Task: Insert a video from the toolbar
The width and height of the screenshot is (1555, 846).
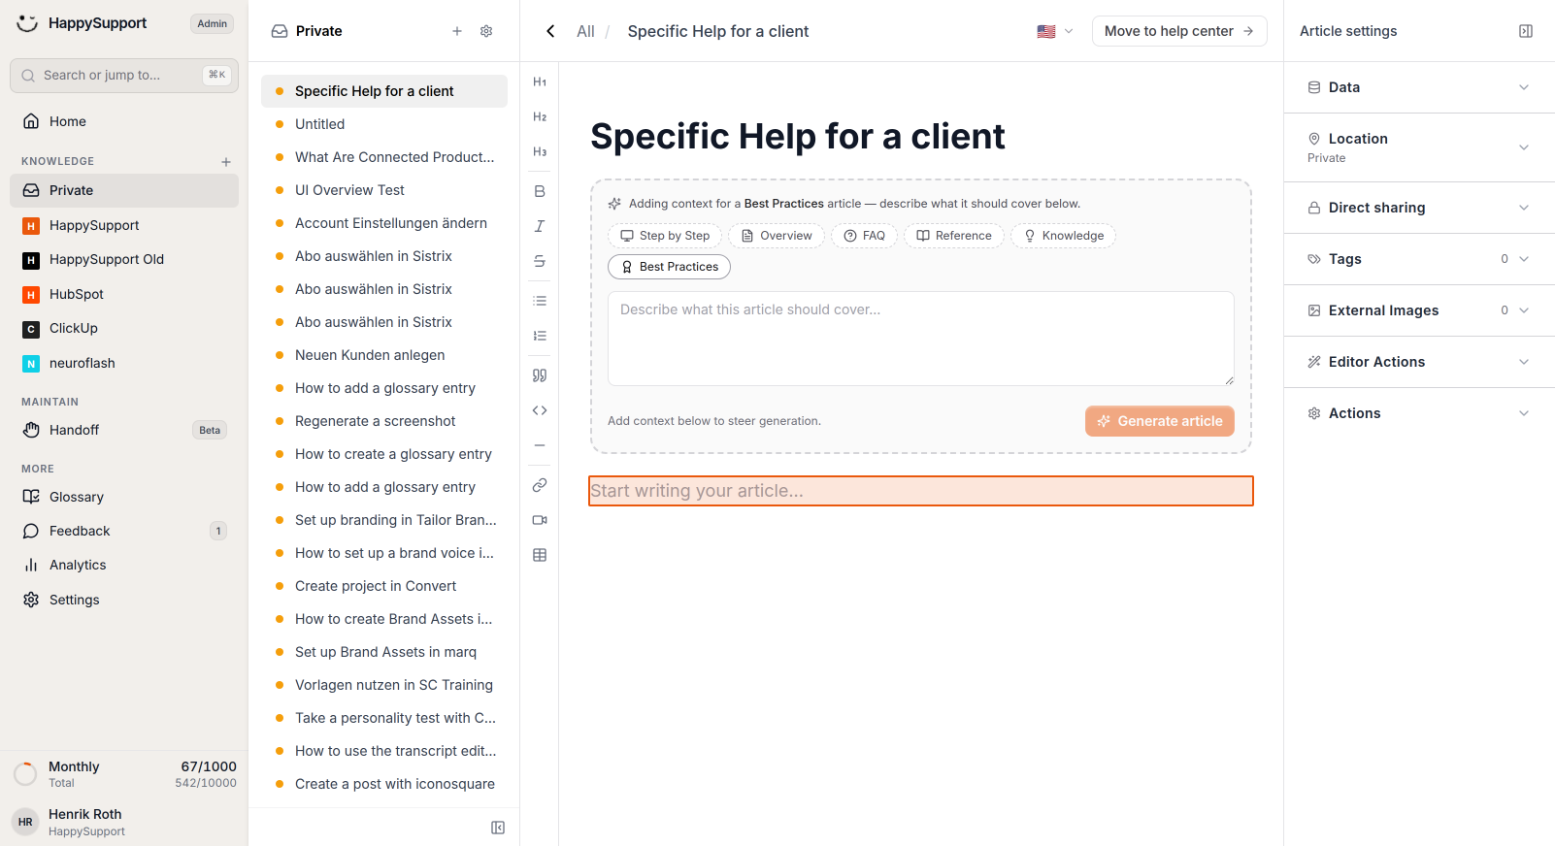Action: [540, 520]
